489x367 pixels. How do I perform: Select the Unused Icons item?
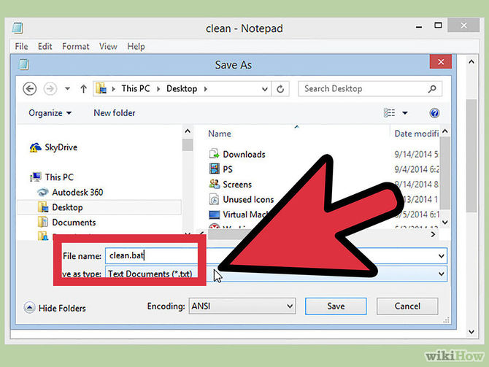click(x=248, y=200)
